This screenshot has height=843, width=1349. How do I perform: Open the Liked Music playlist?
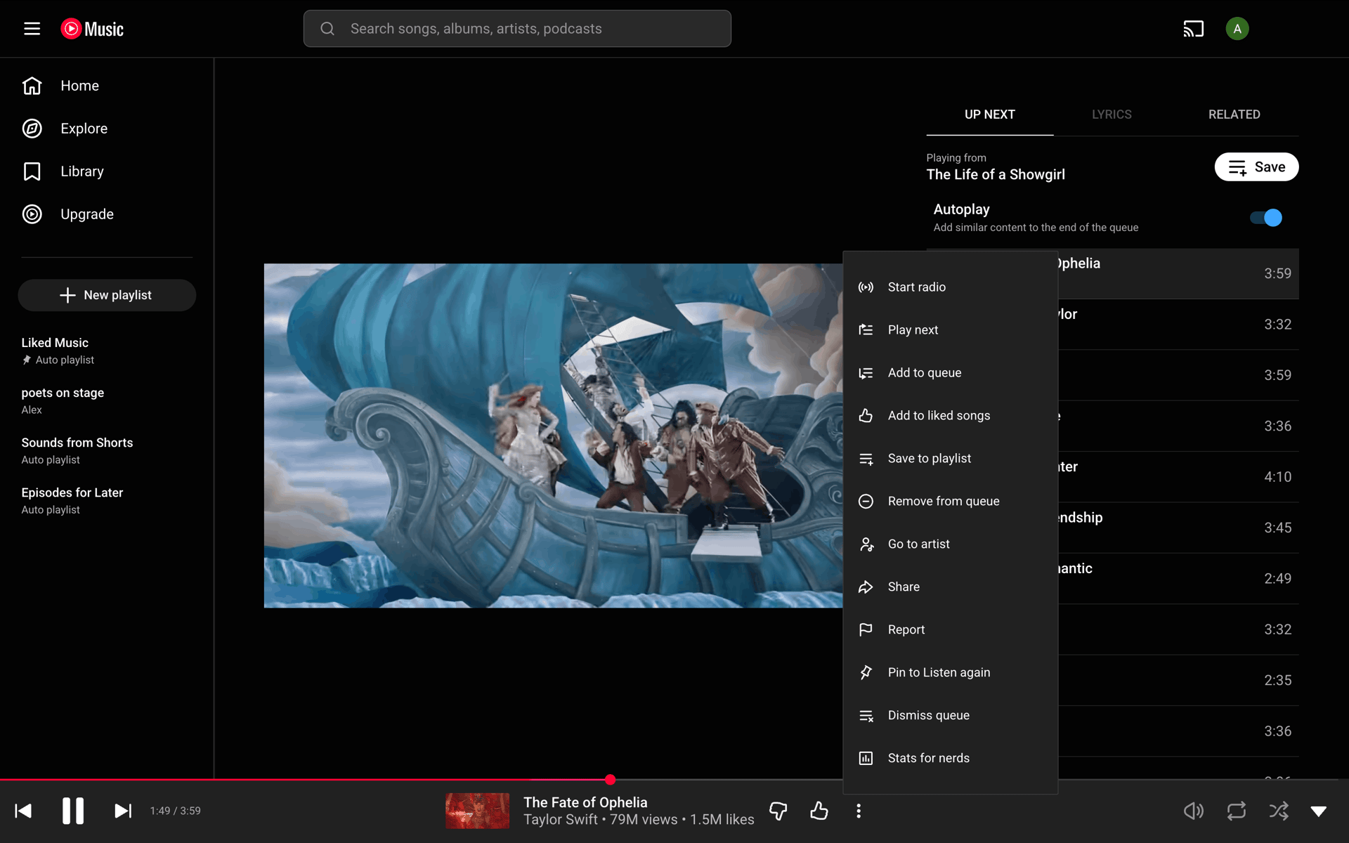107,351
